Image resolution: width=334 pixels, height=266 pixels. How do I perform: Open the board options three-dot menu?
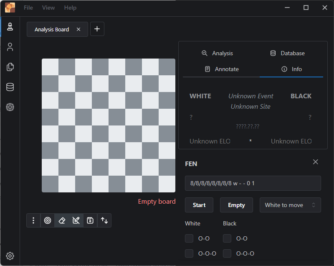click(x=33, y=220)
